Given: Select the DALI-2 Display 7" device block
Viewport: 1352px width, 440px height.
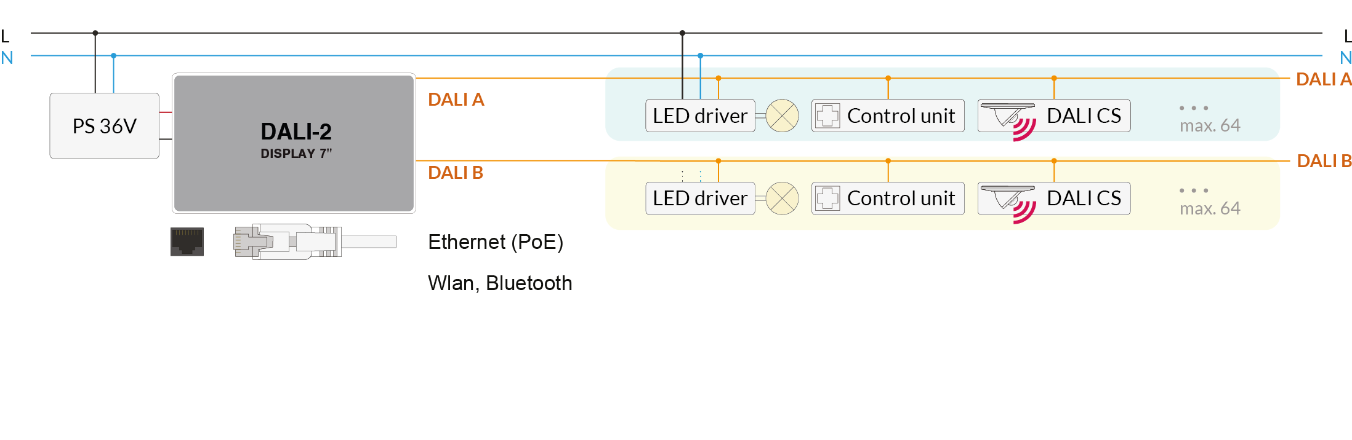Looking at the screenshot, I should tap(294, 143).
